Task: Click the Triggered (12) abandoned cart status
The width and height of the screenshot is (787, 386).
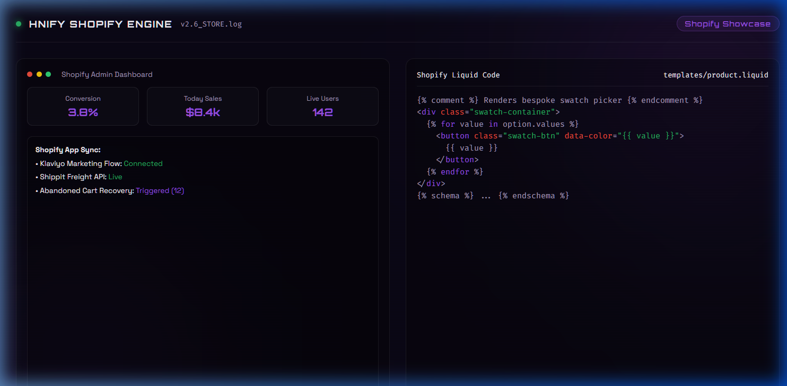Action: [x=160, y=191]
